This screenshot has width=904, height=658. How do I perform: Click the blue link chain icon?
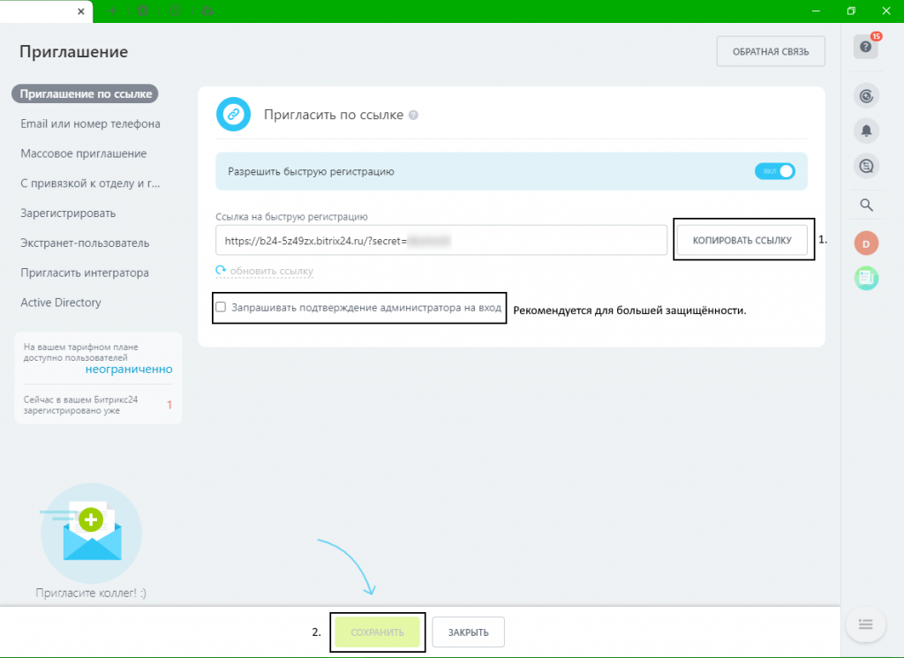233,114
